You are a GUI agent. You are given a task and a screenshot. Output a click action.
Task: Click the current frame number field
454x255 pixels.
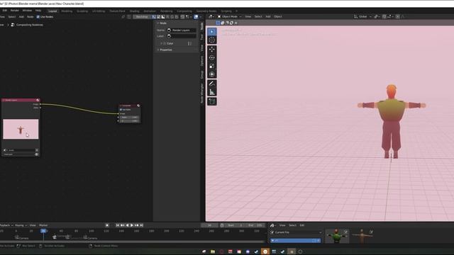(x=209, y=225)
